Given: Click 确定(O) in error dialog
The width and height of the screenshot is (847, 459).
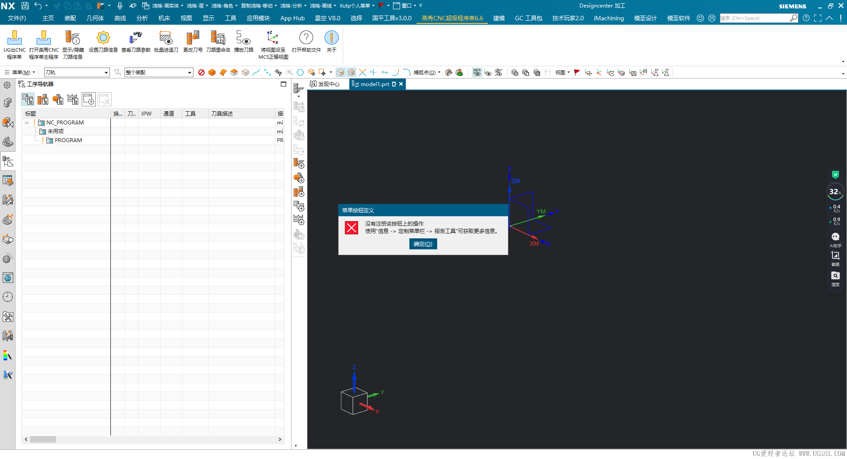Looking at the screenshot, I should coord(423,244).
